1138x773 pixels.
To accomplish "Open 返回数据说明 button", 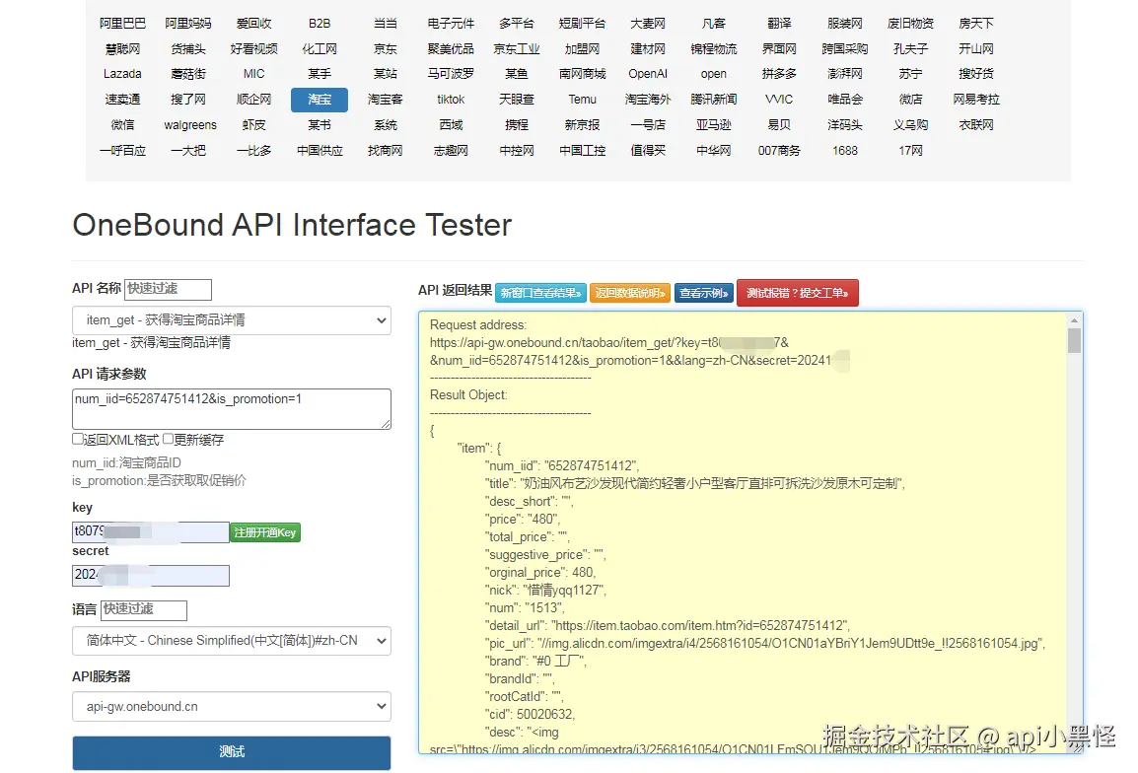I will tap(629, 293).
